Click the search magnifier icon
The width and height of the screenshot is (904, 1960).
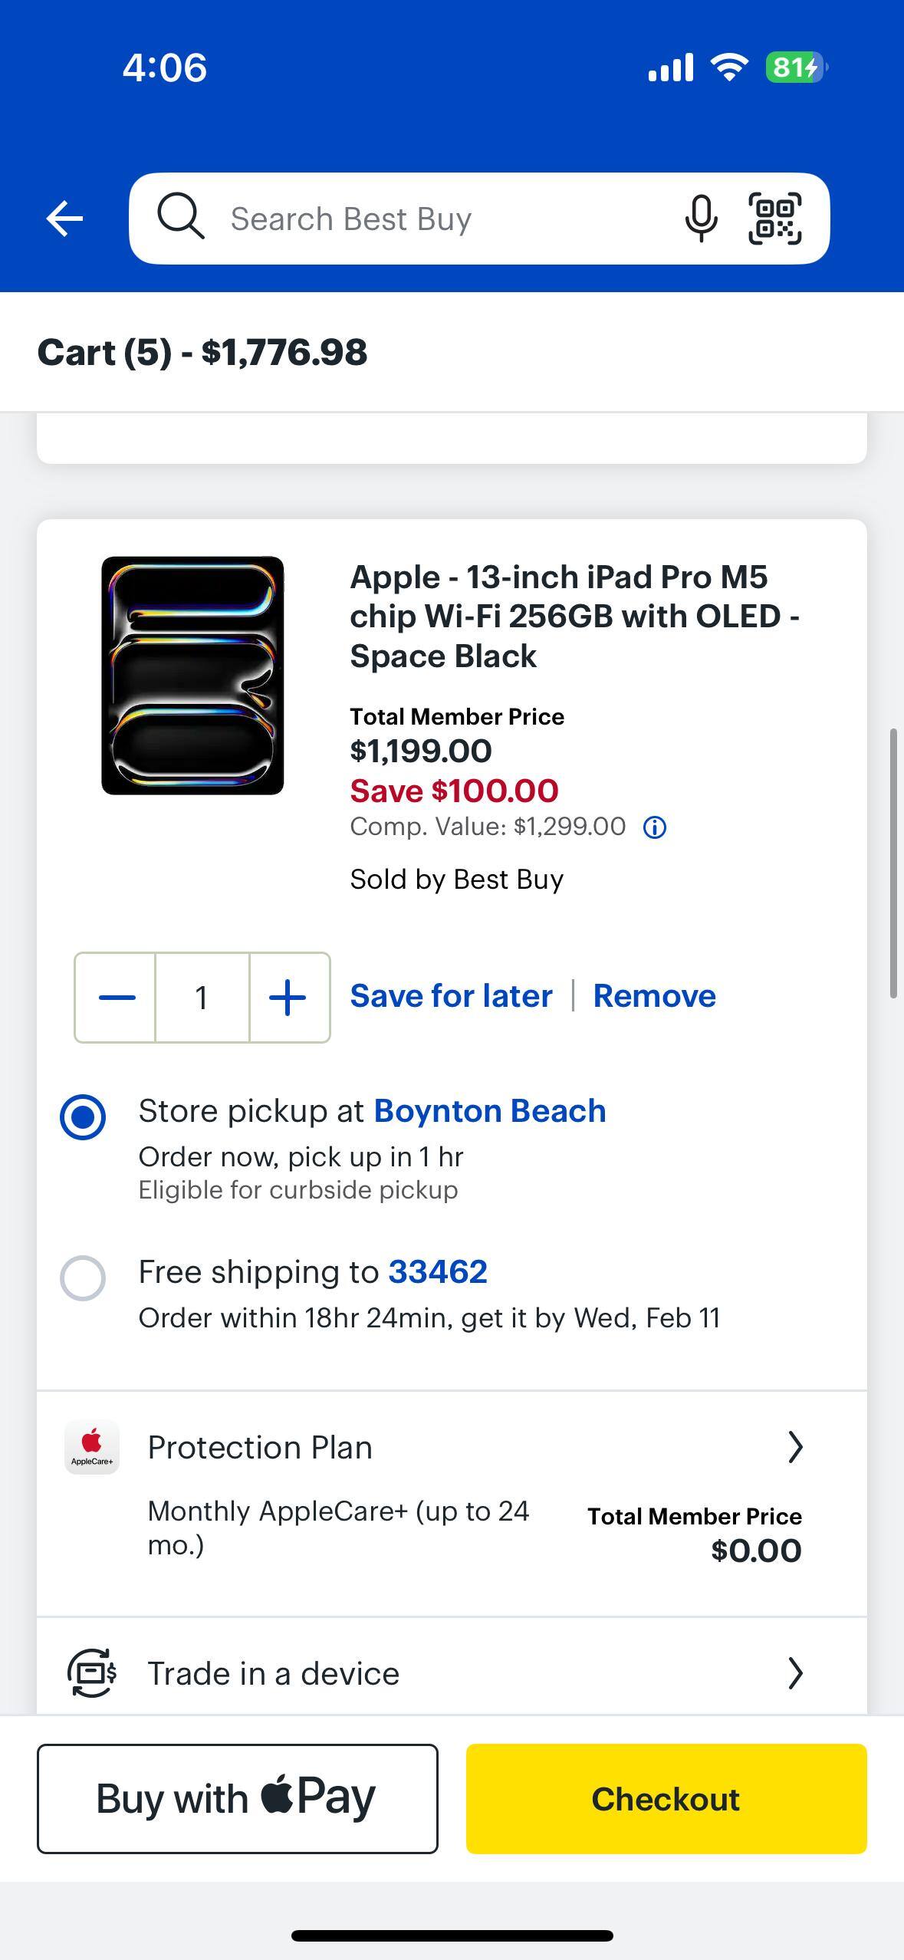pyautogui.click(x=181, y=218)
